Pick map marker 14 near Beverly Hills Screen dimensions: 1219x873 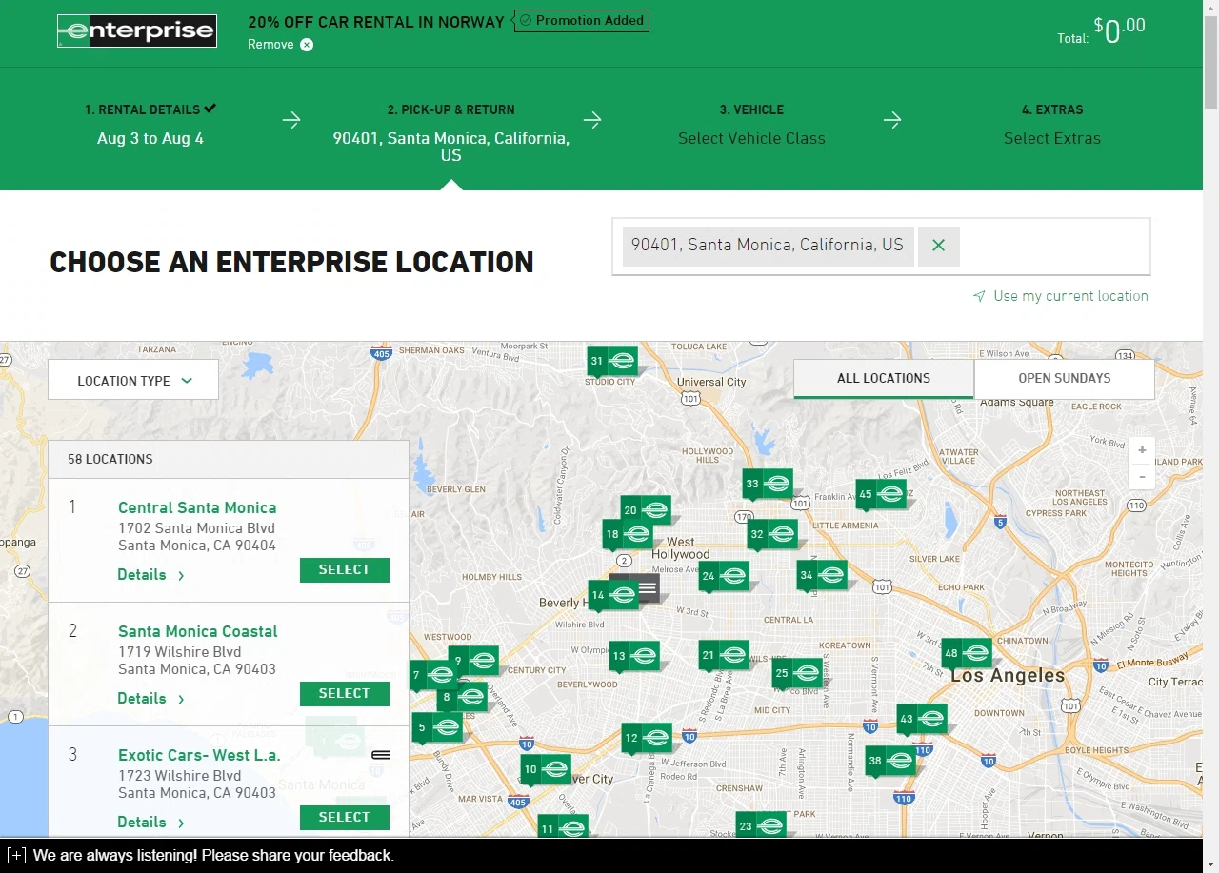tap(613, 595)
